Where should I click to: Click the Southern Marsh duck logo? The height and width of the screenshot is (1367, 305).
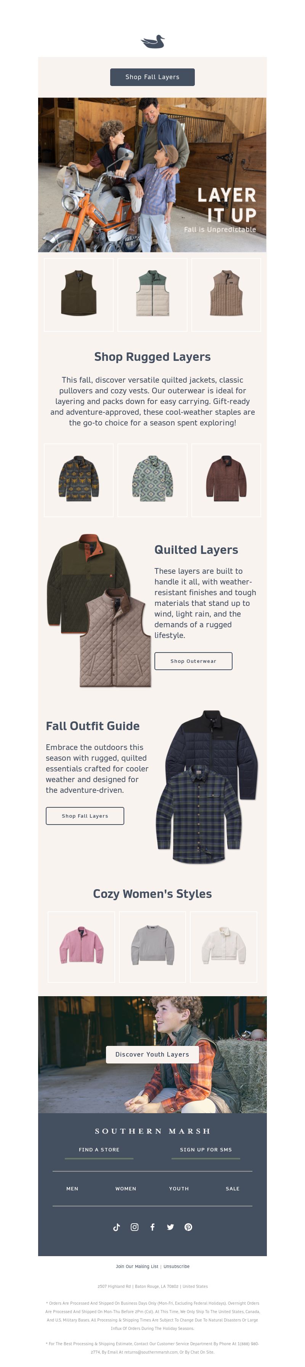click(152, 42)
